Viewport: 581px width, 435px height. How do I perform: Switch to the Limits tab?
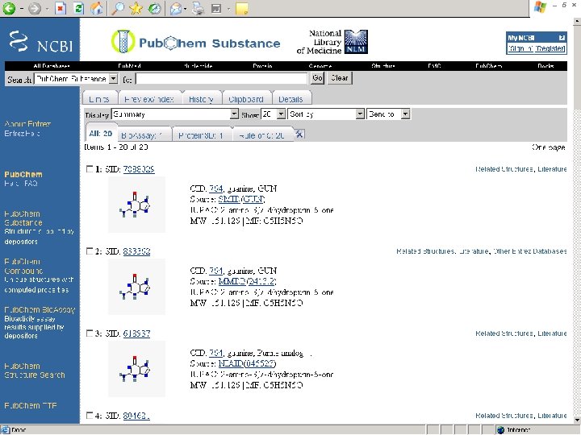click(x=99, y=99)
